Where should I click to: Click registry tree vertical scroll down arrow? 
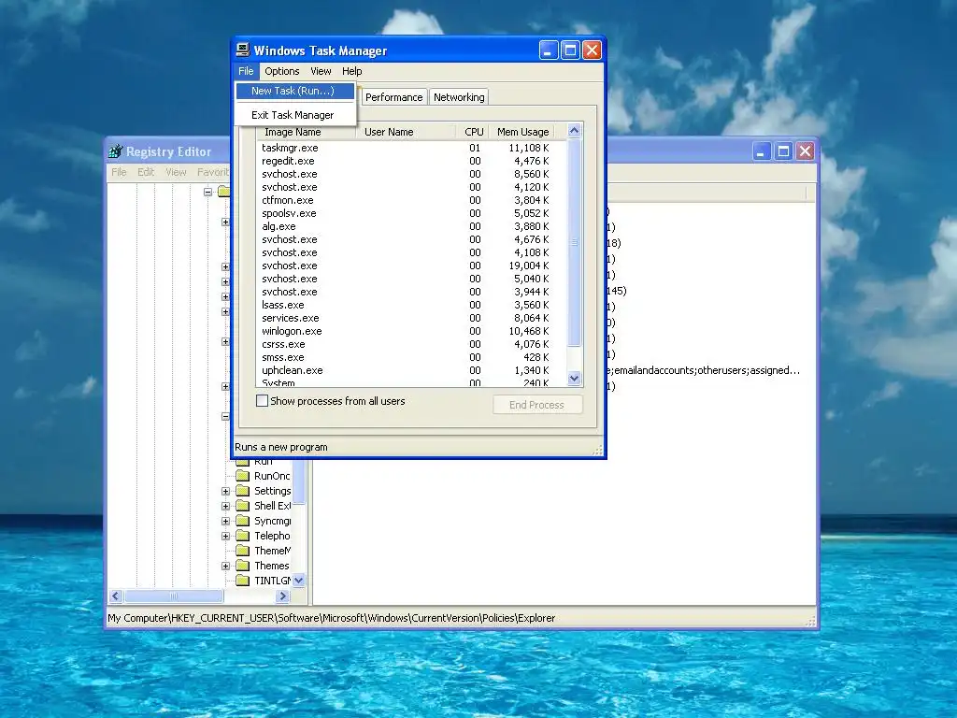point(298,581)
